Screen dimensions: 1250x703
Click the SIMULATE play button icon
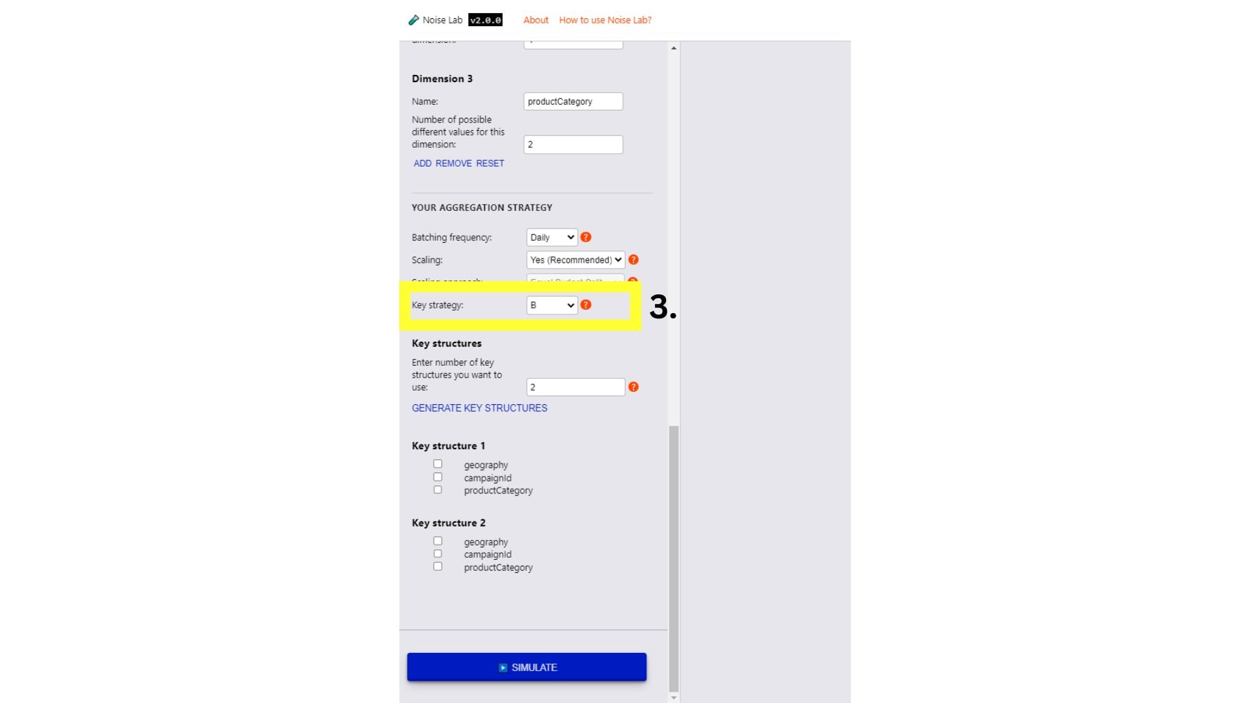click(501, 667)
